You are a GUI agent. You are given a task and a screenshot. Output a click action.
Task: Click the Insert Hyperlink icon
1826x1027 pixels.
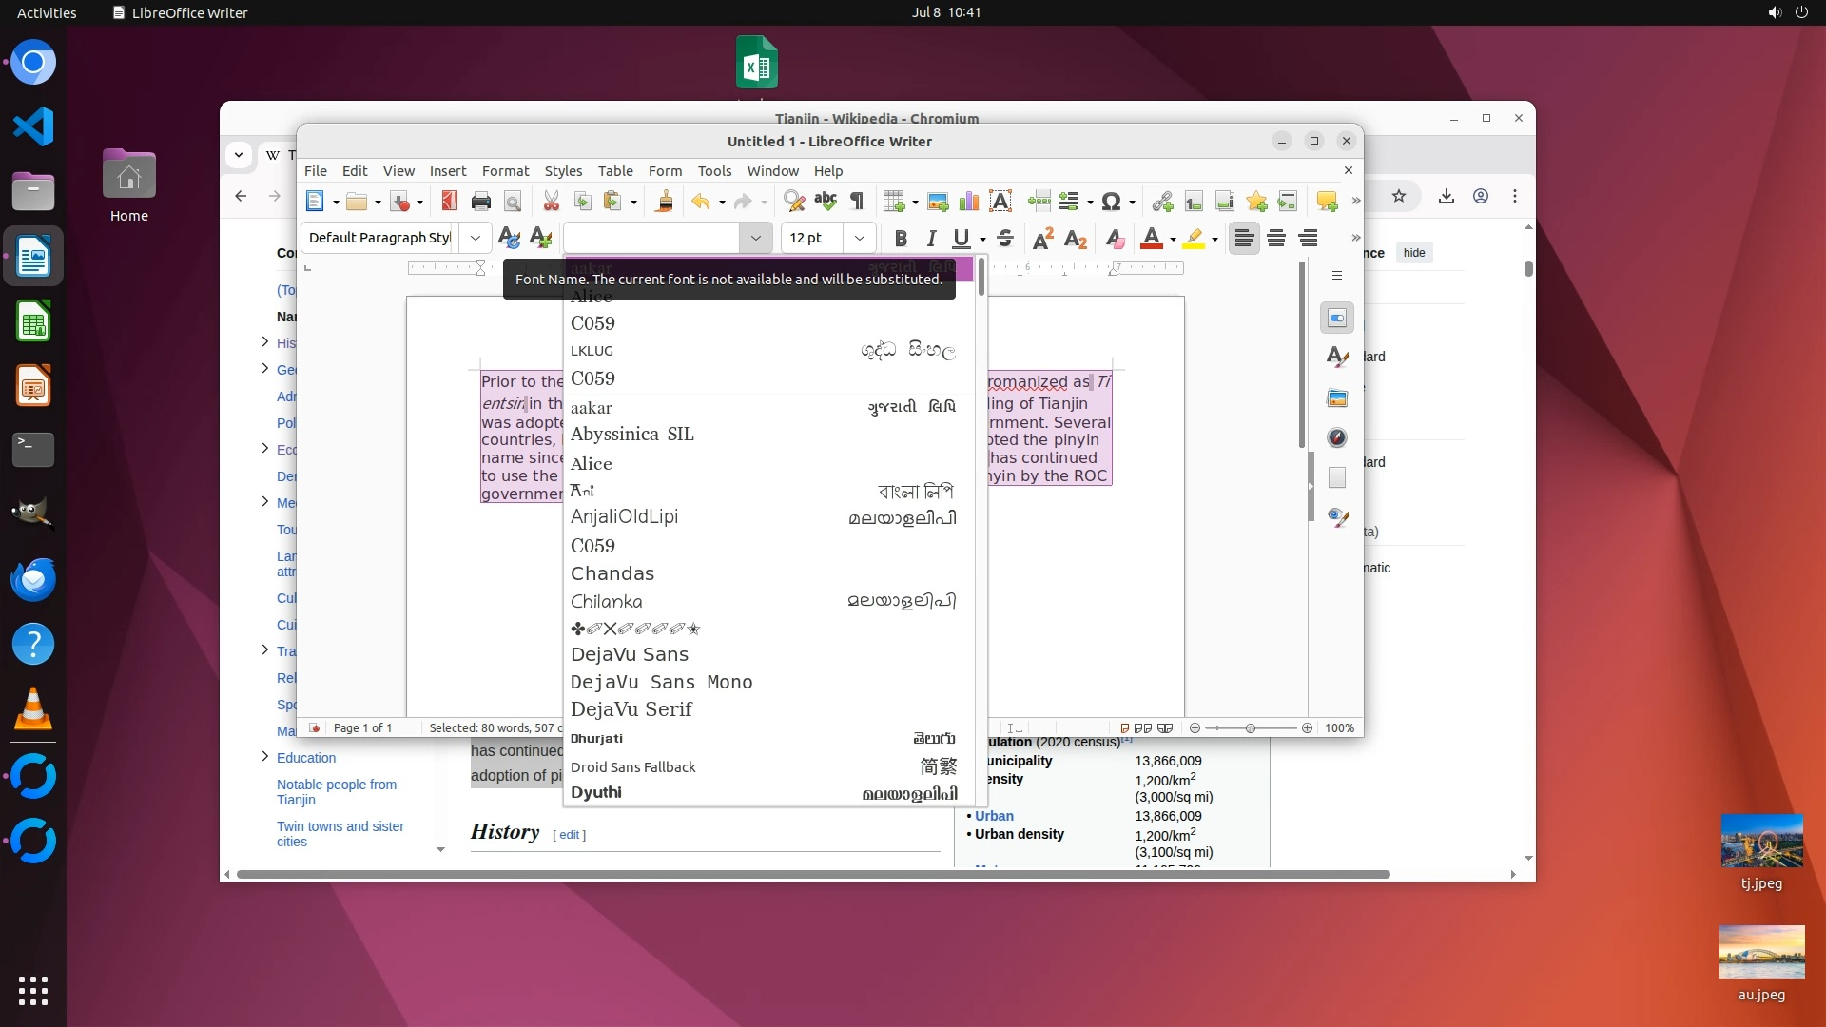[1162, 201]
